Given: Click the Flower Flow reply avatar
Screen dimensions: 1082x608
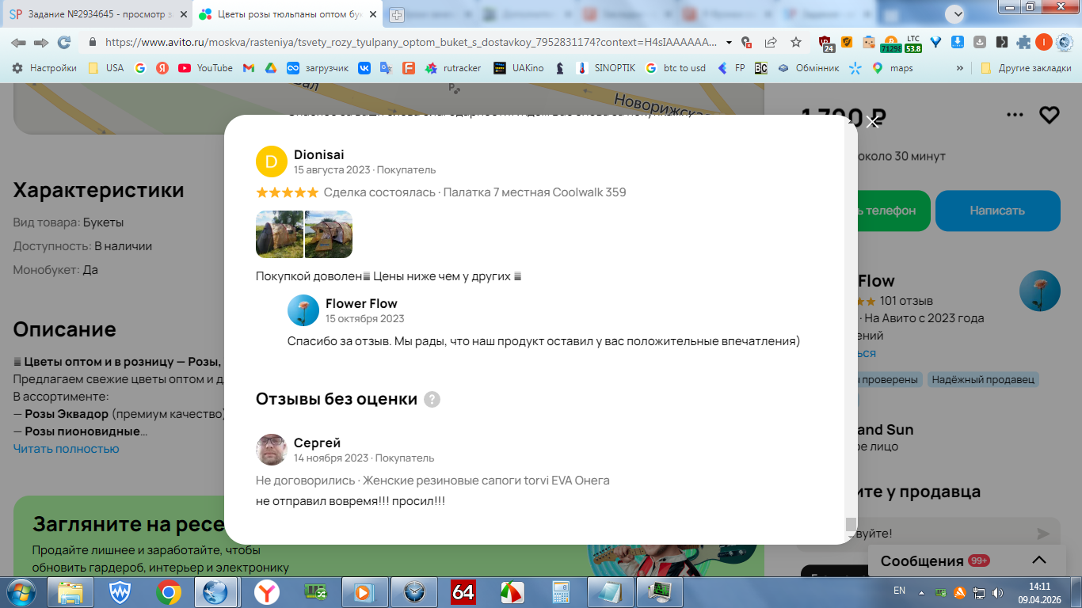Looking at the screenshot, I should (x=303, y=310).
